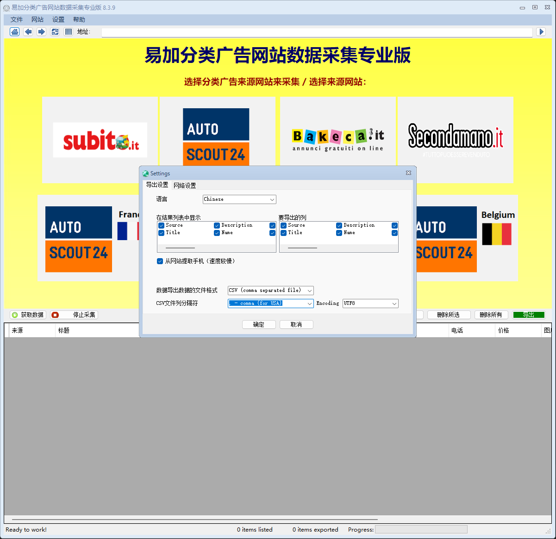Click the go arrow beside the address bar

(541, 31)
